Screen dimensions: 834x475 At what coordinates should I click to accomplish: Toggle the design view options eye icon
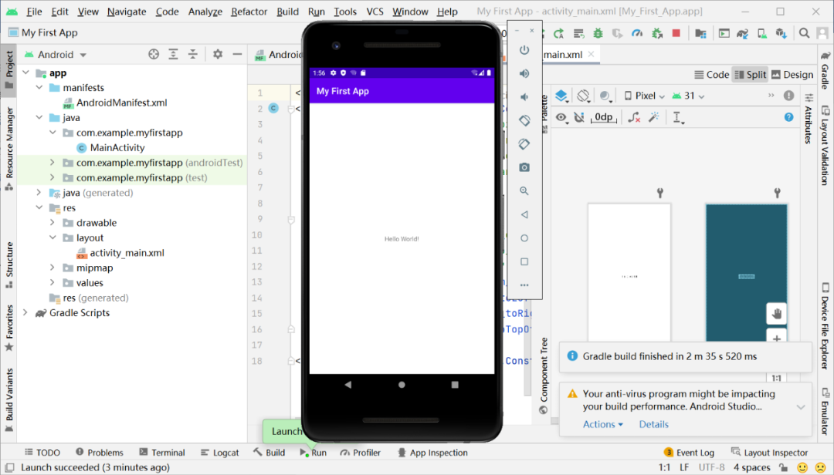[561, 117]
